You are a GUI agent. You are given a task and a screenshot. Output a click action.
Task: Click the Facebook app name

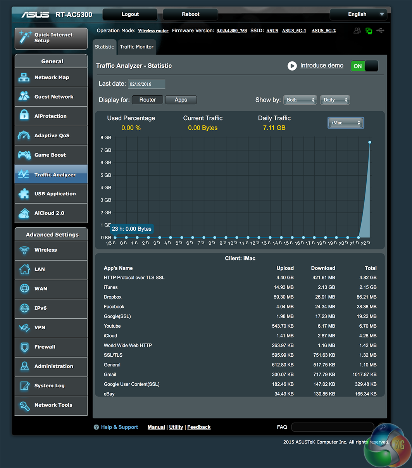tap(114, 307)
